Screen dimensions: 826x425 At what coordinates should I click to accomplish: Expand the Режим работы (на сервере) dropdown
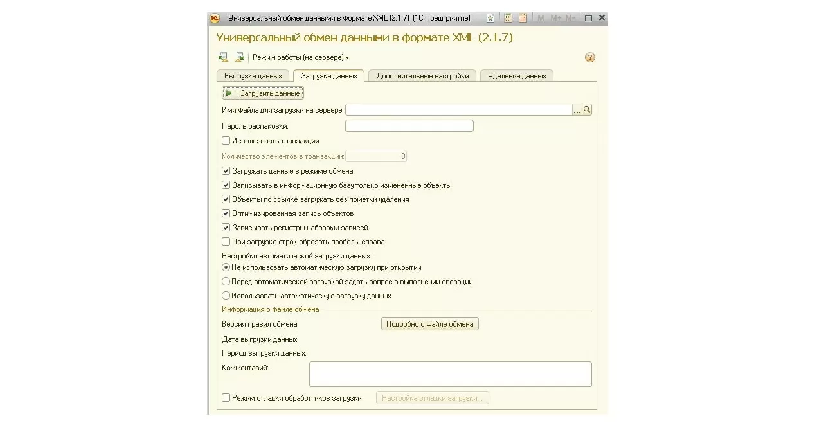coord(301,57)
